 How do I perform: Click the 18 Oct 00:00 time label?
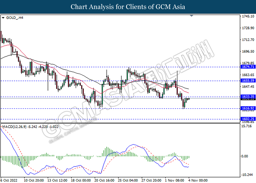point(81,180)
